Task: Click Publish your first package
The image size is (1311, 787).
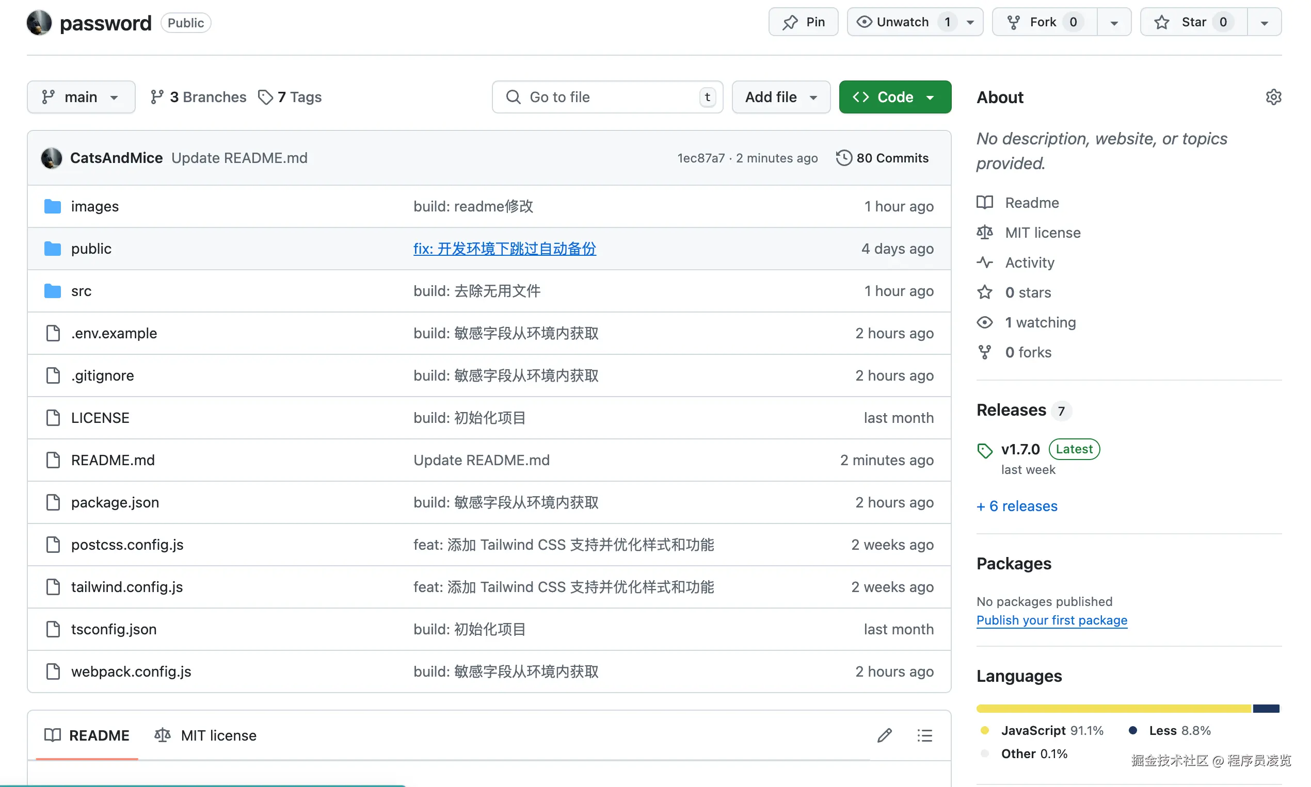Action: [x=1052, y=620]
